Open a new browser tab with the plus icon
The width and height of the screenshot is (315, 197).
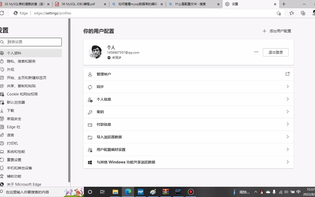[x=284, y=4]
